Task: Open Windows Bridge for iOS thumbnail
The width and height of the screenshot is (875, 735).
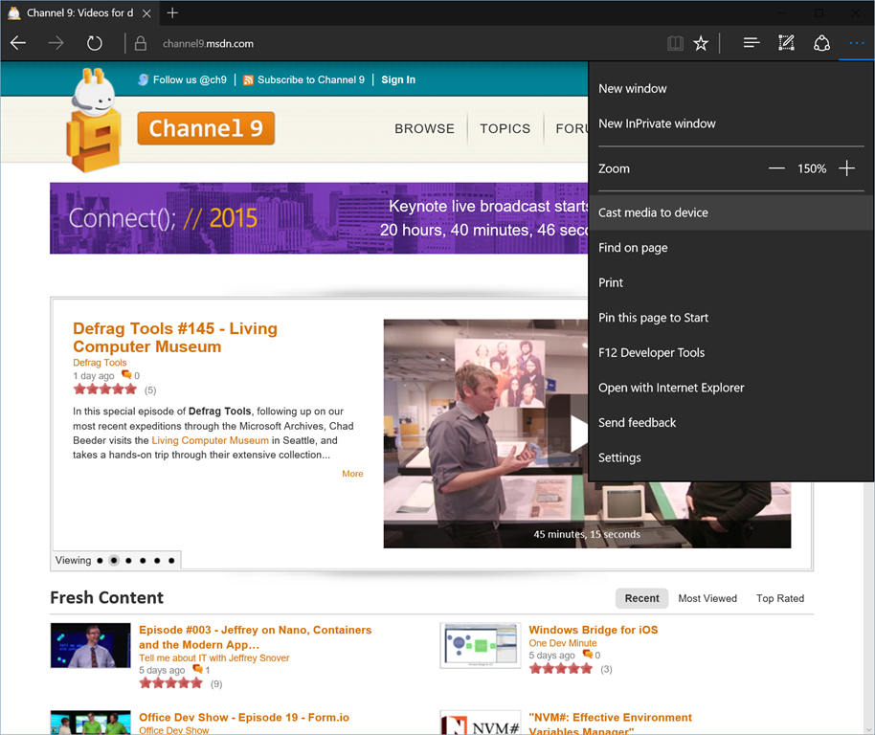Action: [x=481, y=645]
